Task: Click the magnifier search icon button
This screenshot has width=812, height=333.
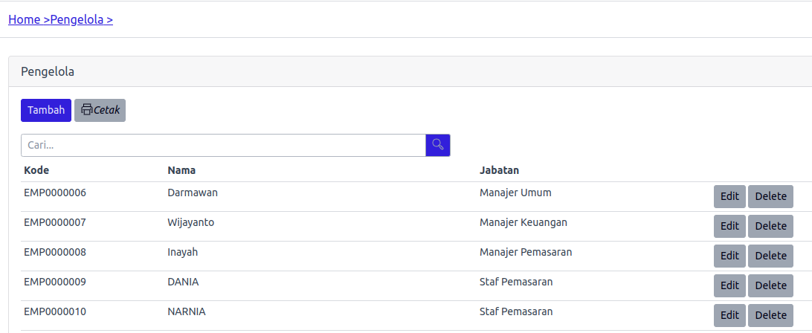Action: (437, 145)
